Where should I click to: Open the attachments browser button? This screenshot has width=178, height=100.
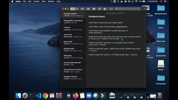(88, 9)
